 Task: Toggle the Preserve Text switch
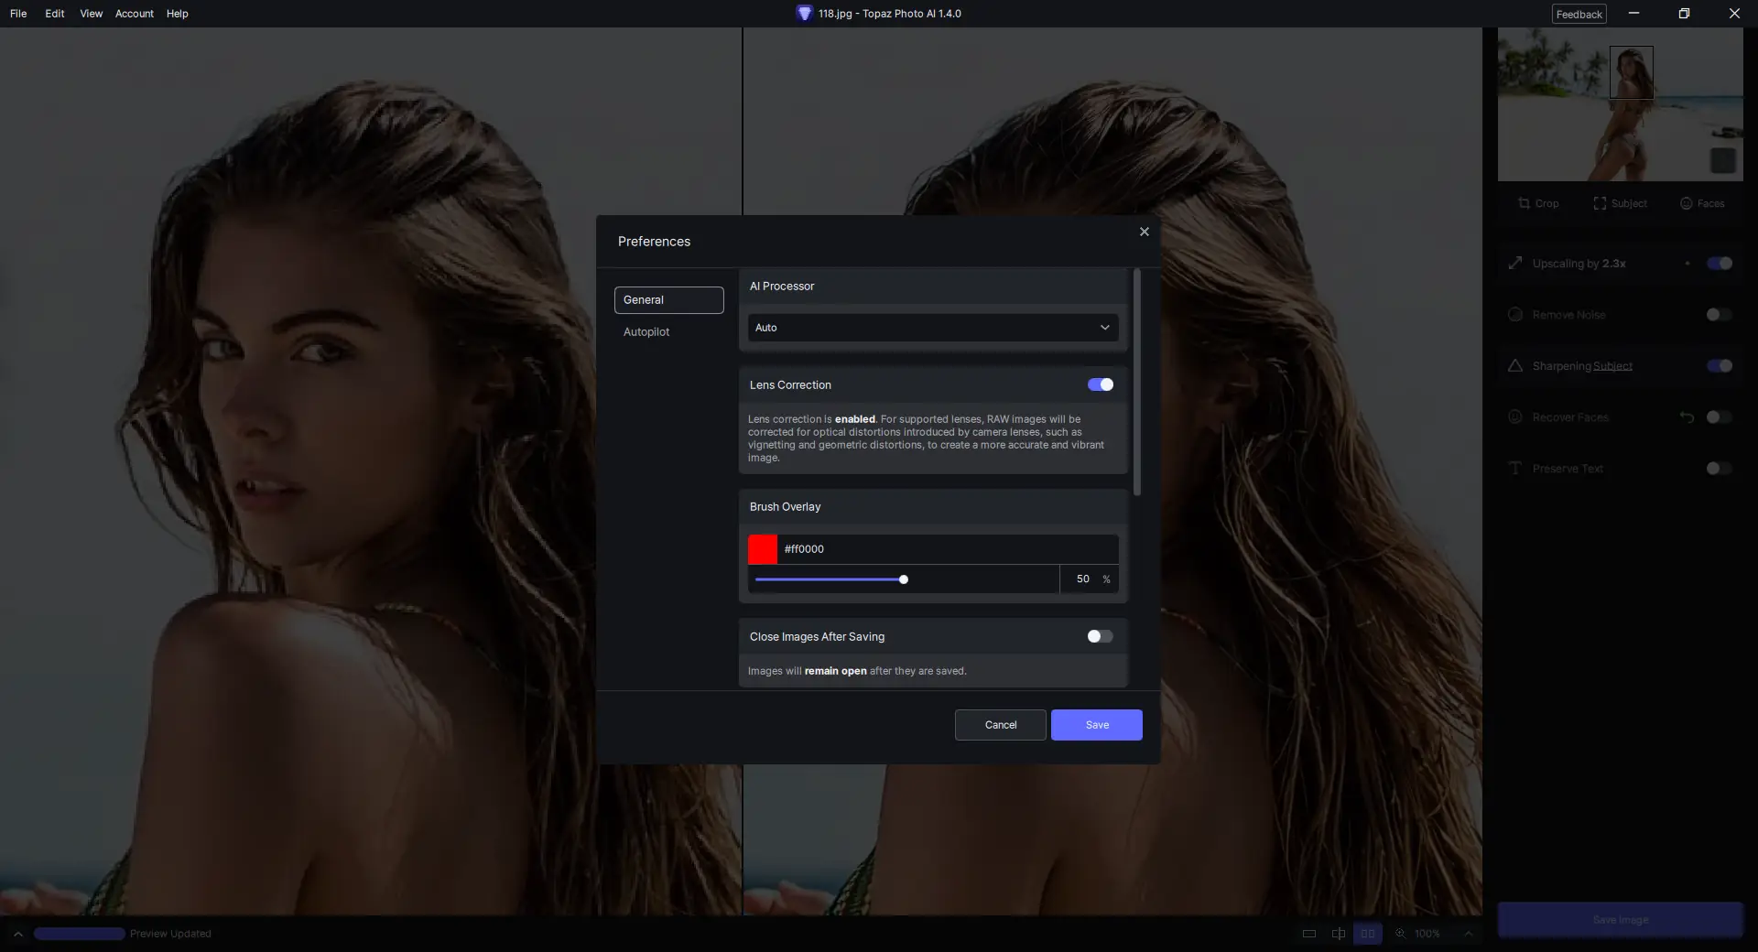point(1720,469)
